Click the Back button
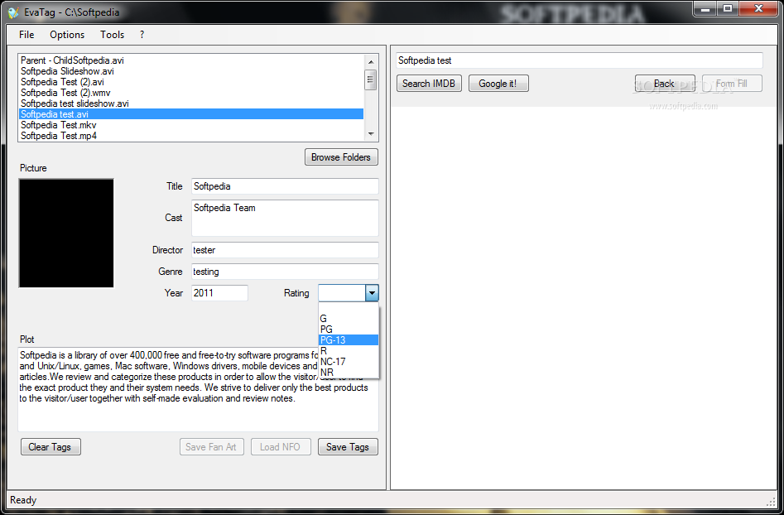Screen dimensions: 784x515 665,84
